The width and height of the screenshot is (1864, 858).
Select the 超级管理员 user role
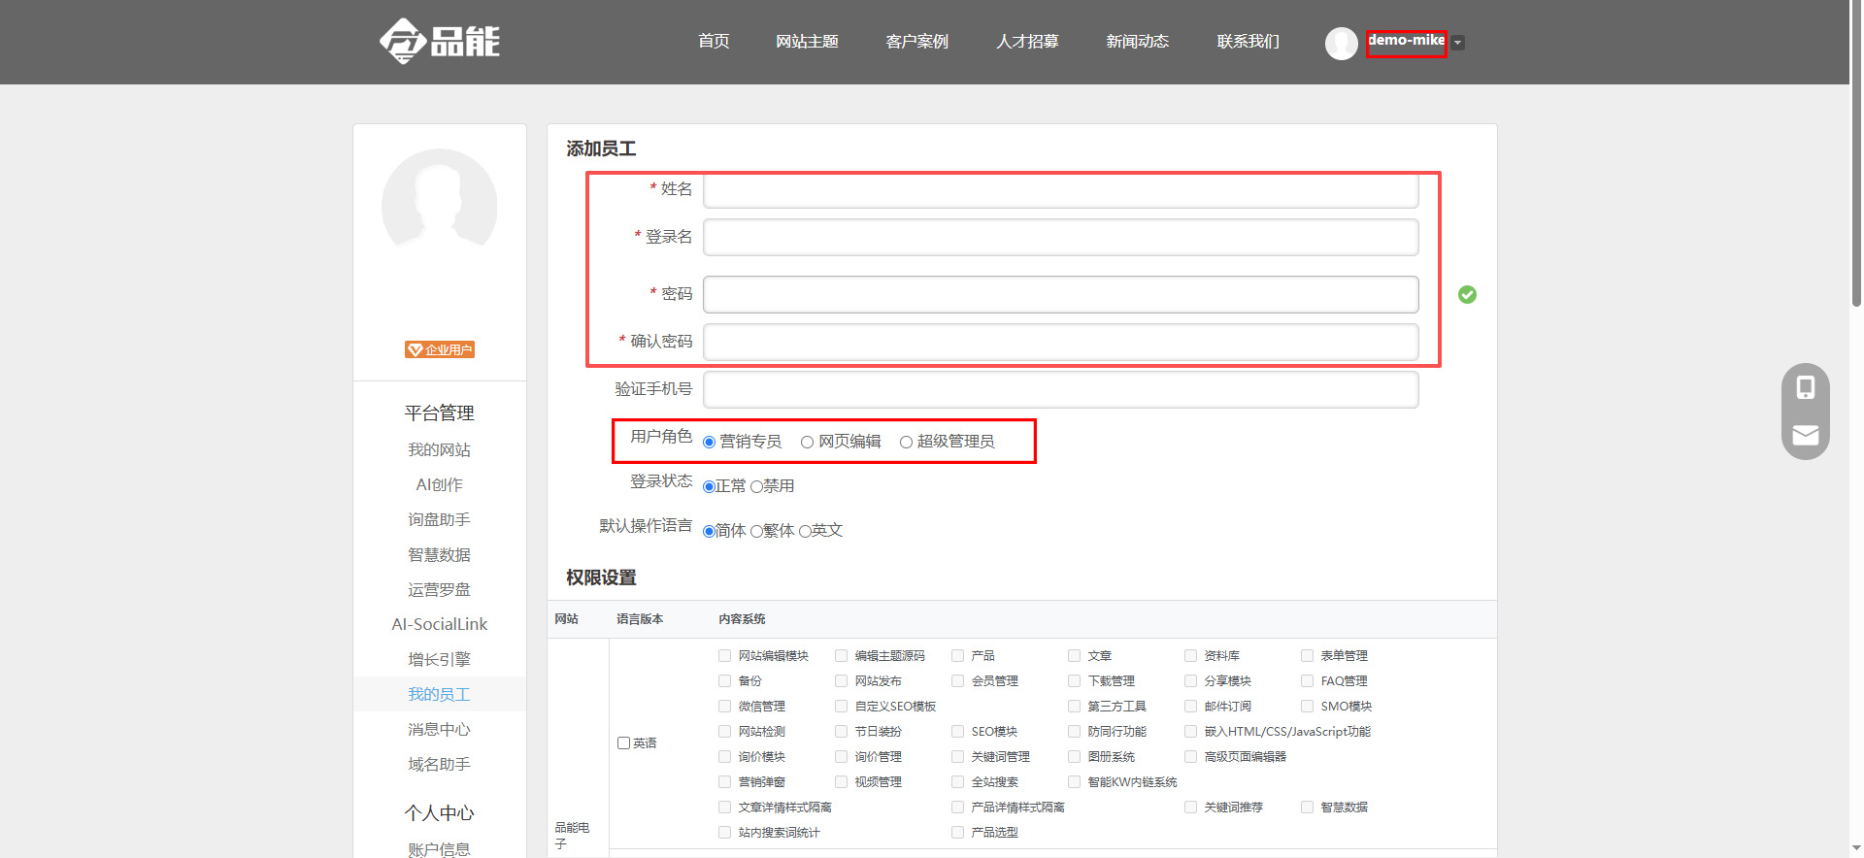pyautogui.click(x=906, y=443)
